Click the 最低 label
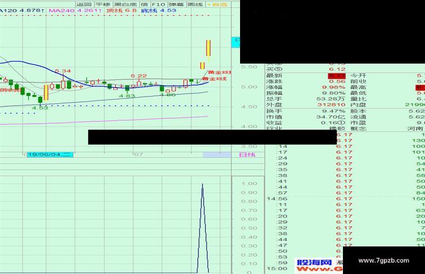The width and height of the screenshot is (425, 274). (358, 93)
